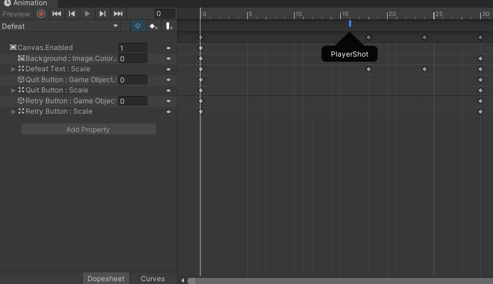Step to the previous keyframe
Screen dimensions: 493x284
click(72, 14)
